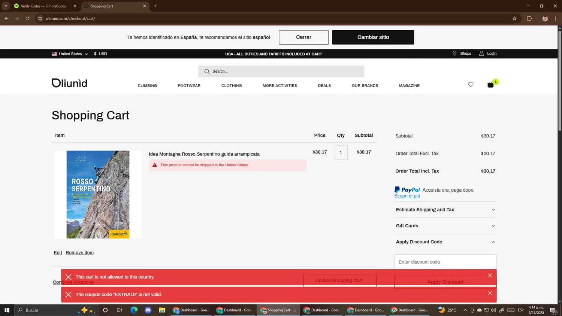Click the site information icon in address bar
This screenshot has width=562, height=316.
click(40, 18)
